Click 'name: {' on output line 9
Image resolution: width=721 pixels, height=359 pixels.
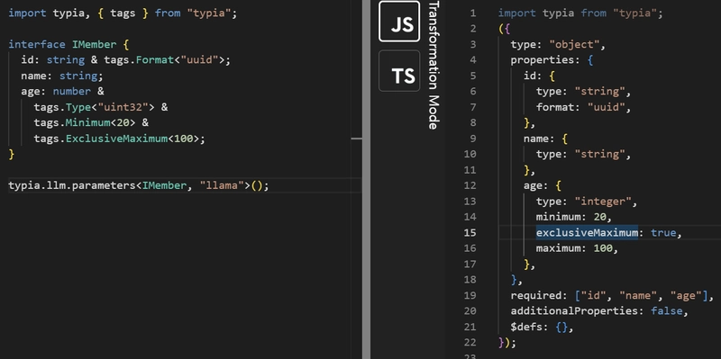pos(545,139)
